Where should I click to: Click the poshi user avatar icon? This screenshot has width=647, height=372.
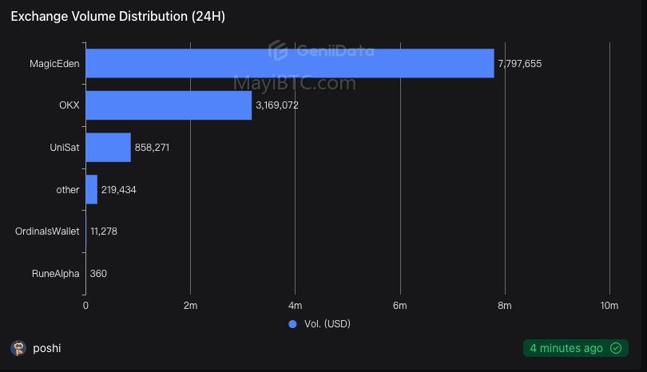pos(18,348)
